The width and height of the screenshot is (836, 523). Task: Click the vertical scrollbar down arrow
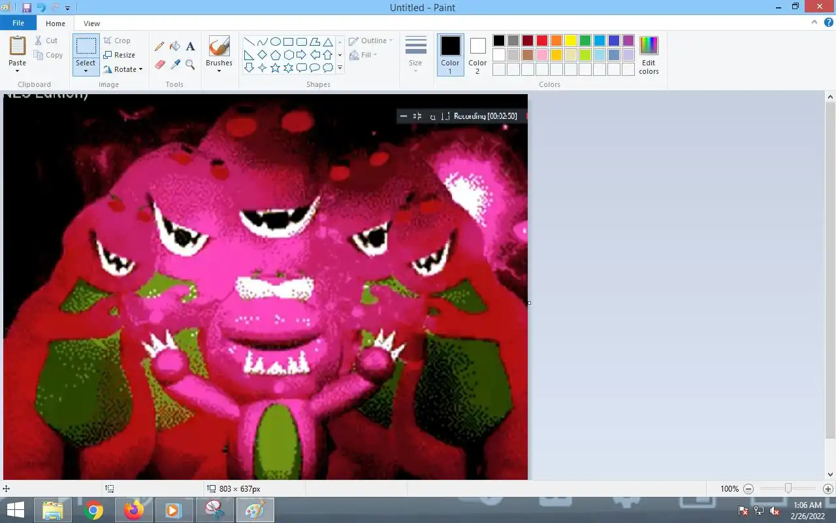tap(831, 475)
